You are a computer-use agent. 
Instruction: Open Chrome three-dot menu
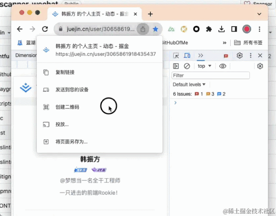pyautogui.click(x=260, y=29)
